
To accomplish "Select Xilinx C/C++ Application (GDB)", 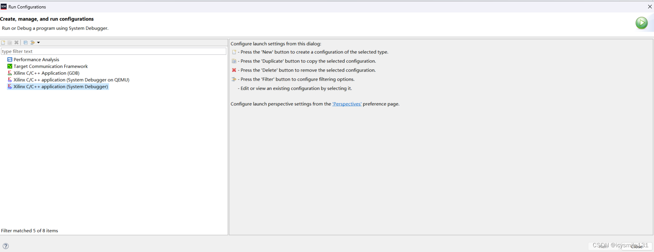I will (x=47, y=73).
